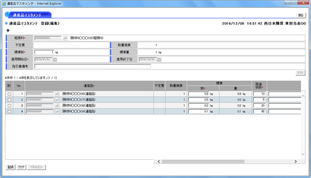Check the delete checkbox for row 1
The height and width of the screenshot is (178, 311).
(x=9, y=94)
